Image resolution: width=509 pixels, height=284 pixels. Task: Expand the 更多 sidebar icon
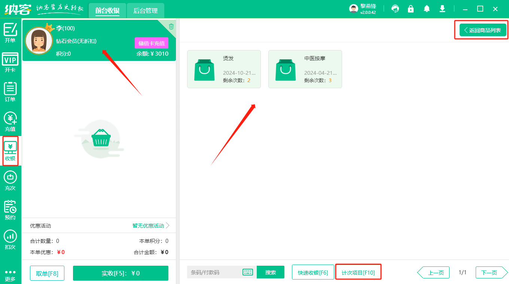tap(10, 274)
